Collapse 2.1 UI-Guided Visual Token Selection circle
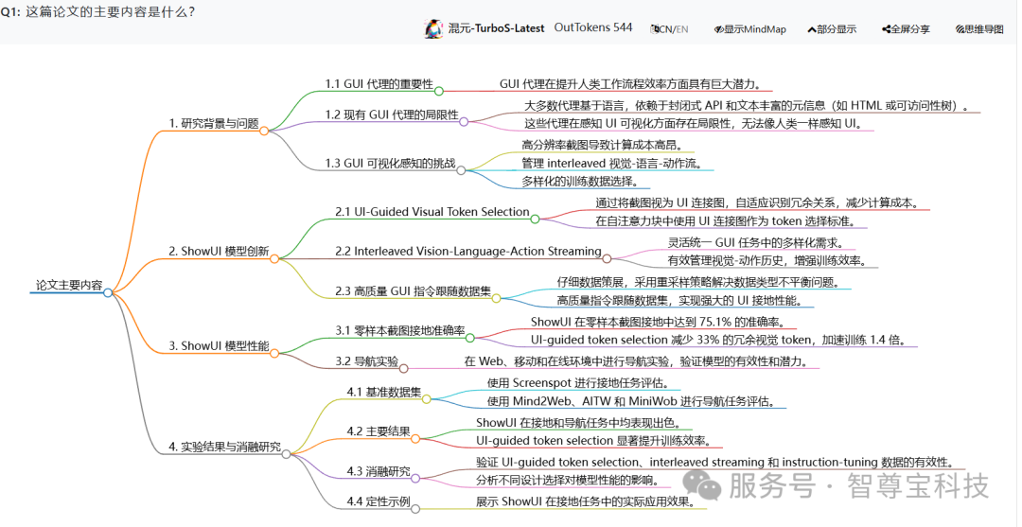Viewport: 1022px width, 527px height. (x=535, y=219)
